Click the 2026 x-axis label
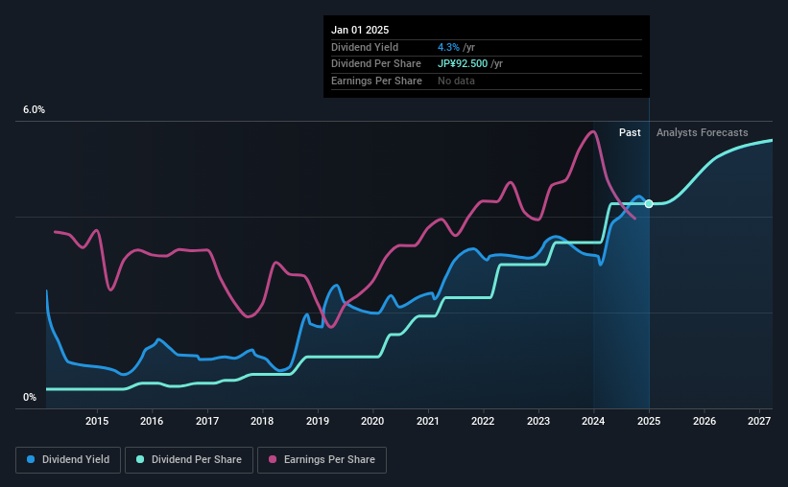 click(x=704, y=421)
